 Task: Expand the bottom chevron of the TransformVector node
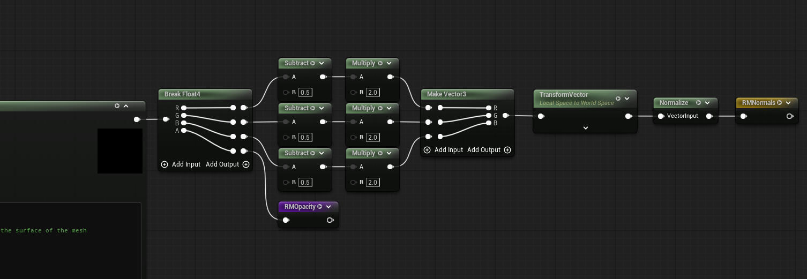585,128
